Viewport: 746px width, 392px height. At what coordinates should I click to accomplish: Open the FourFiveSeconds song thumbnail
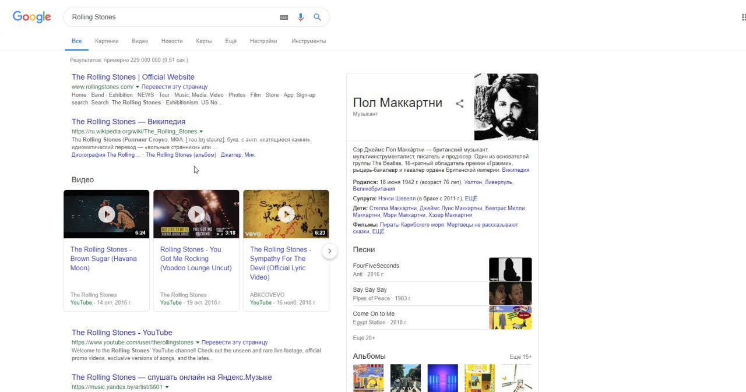coord(510,270)
